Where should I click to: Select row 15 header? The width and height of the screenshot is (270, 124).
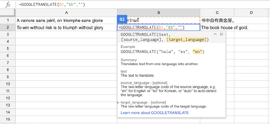pos(8,119)
